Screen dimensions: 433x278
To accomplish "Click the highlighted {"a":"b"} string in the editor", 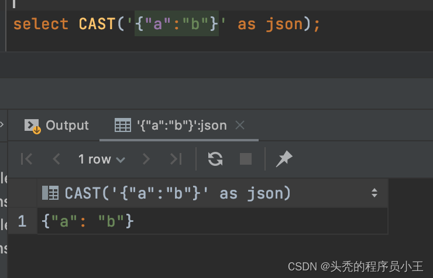I will (176, 25).
